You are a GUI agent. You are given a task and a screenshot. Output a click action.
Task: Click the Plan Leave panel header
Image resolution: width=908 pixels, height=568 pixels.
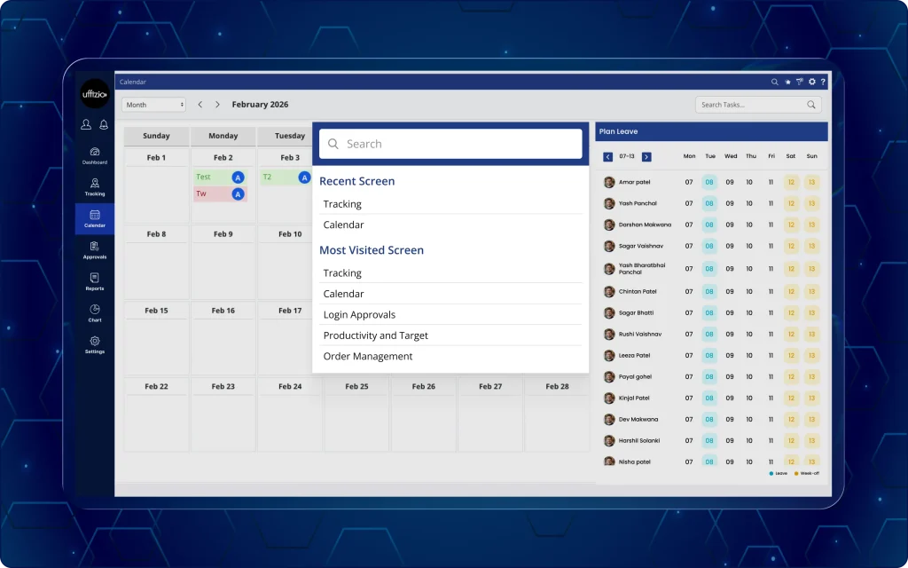(x=712, y=131)
